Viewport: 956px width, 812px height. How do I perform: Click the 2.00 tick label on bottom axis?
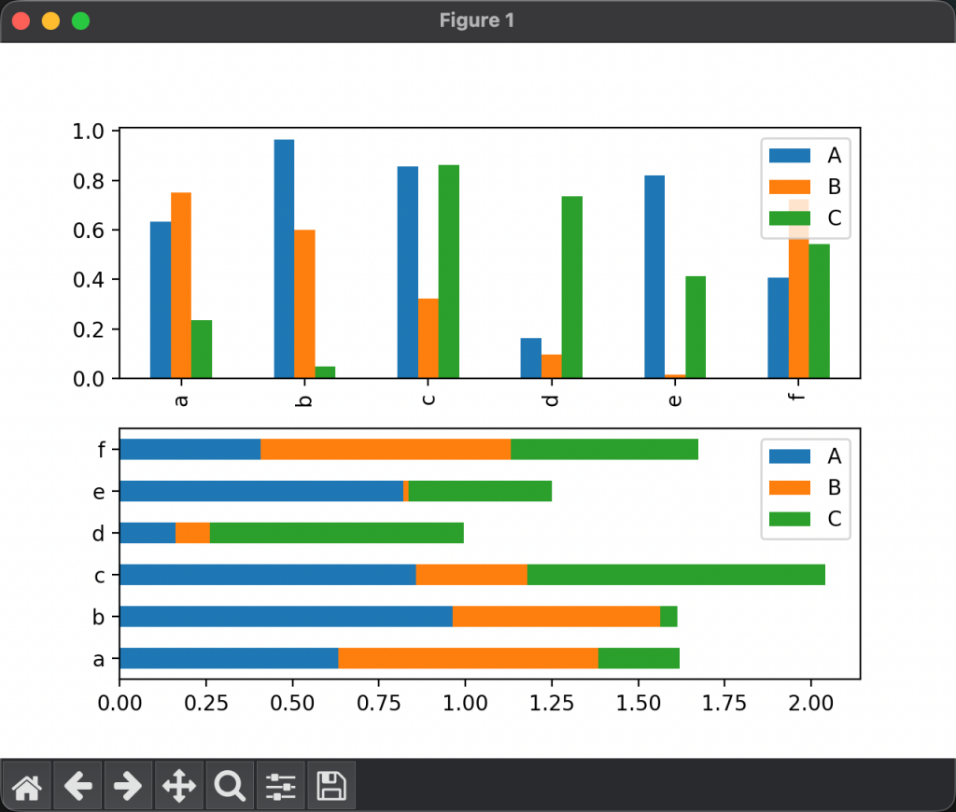pyautogui.click(x=811, y=702)
